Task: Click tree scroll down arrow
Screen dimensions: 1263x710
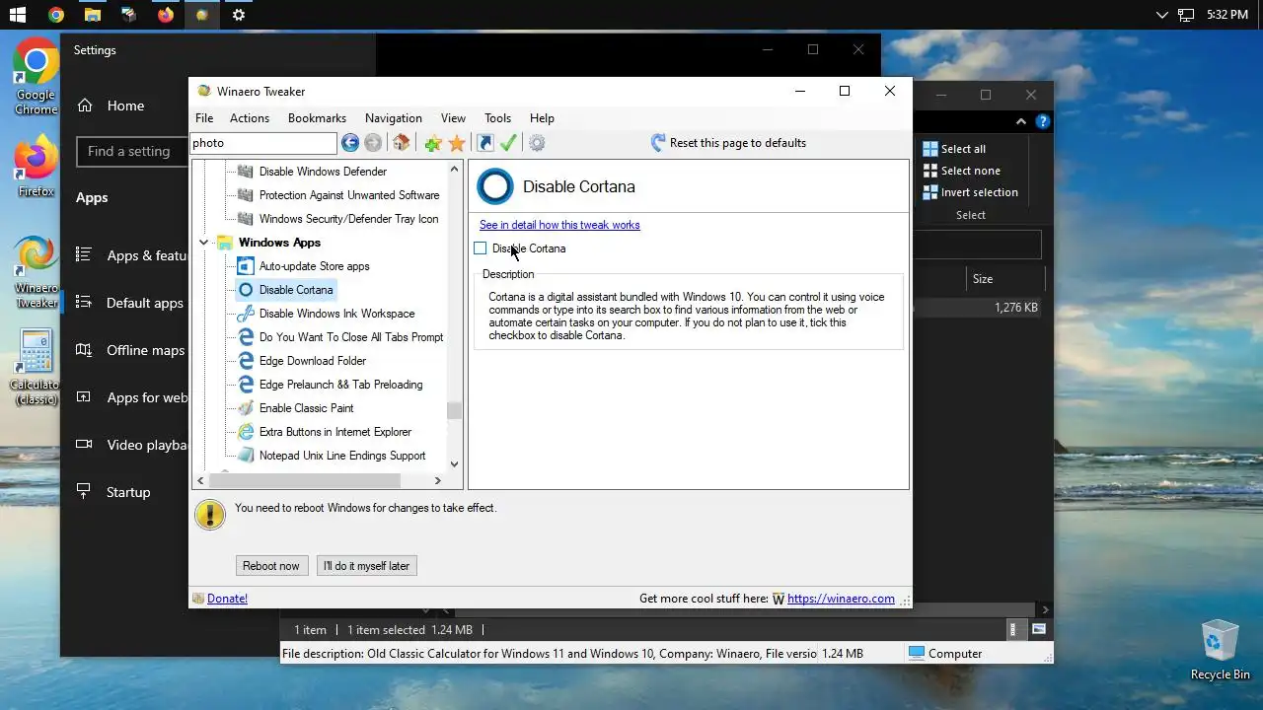Action: [454, 464]
